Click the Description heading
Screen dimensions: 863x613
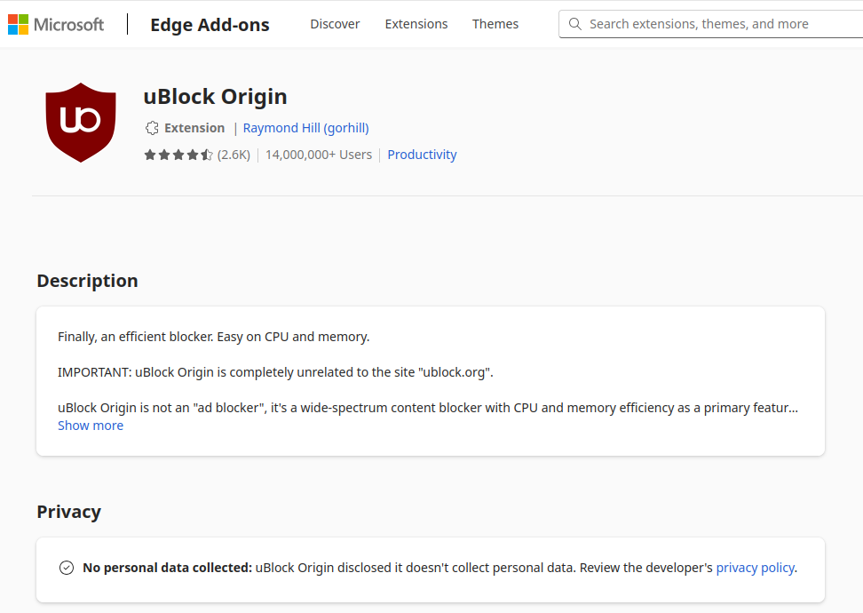click(88, 281)
